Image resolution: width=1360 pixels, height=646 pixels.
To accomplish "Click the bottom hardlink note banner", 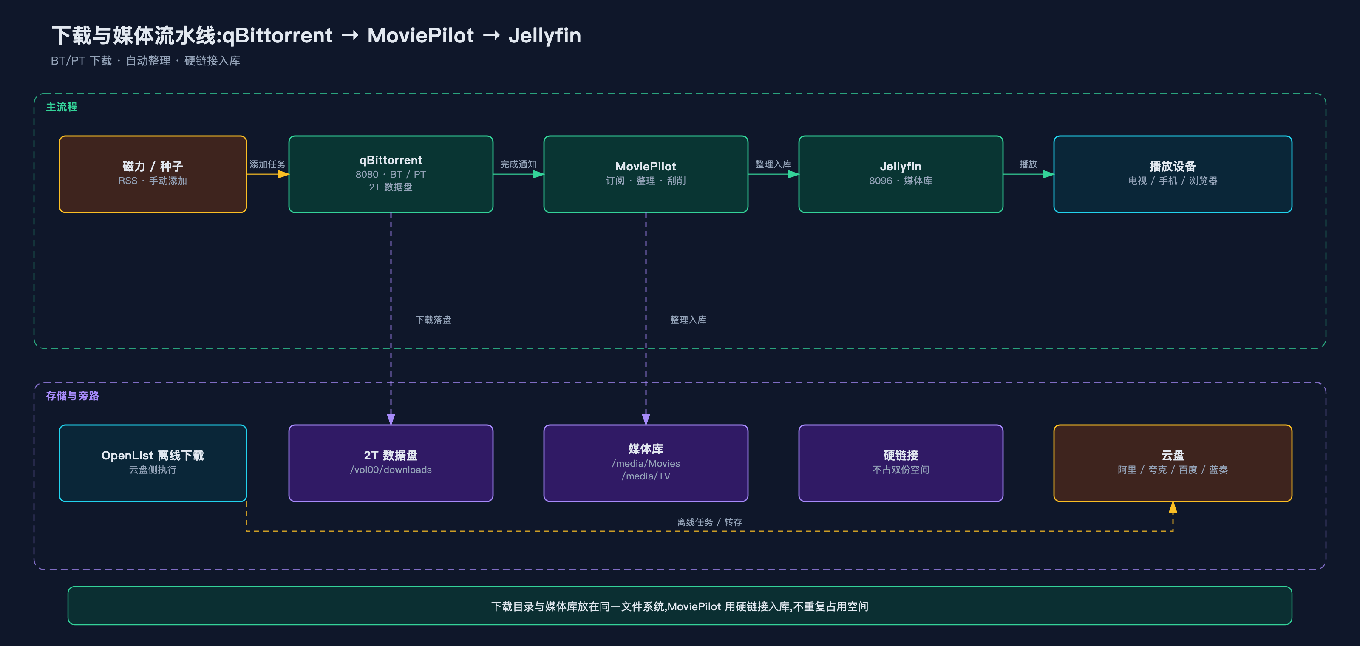I will [x=680, y=606].
